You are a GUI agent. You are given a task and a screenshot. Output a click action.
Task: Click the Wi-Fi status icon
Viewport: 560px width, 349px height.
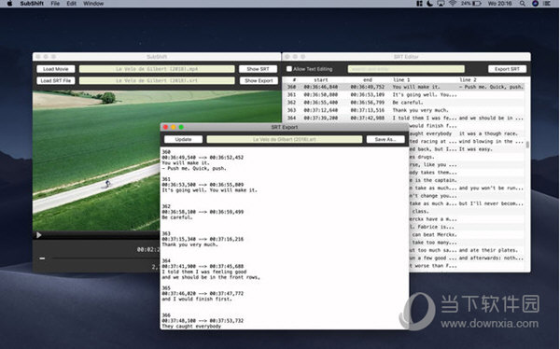[x=453, y=4]
